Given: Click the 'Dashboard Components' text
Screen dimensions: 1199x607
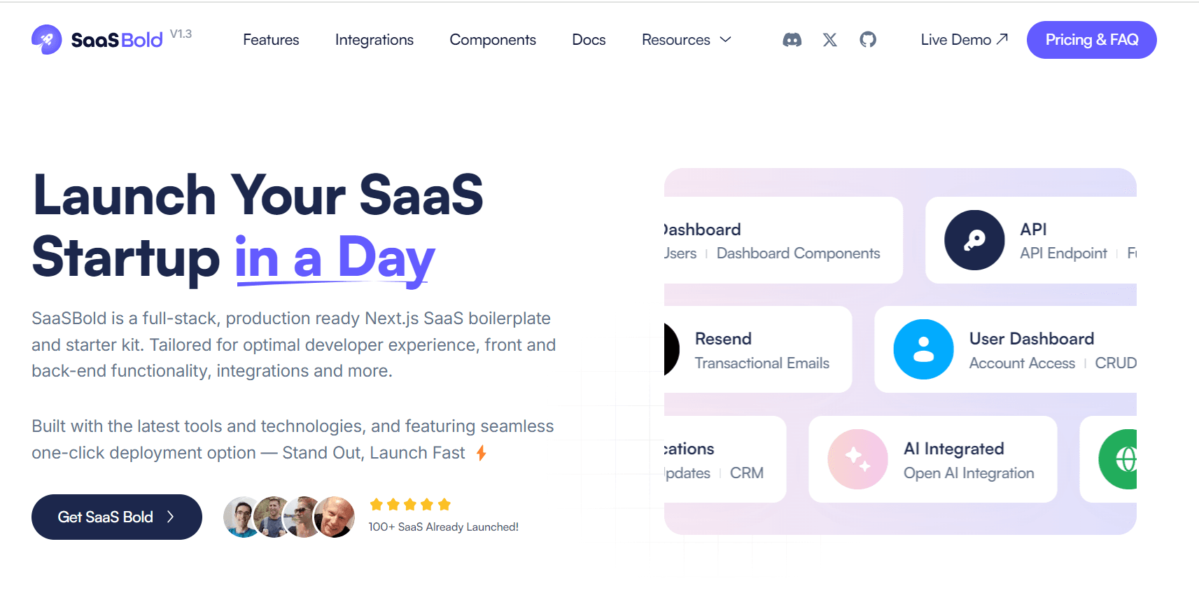Looking at the screenshot, I should (798, 253).
